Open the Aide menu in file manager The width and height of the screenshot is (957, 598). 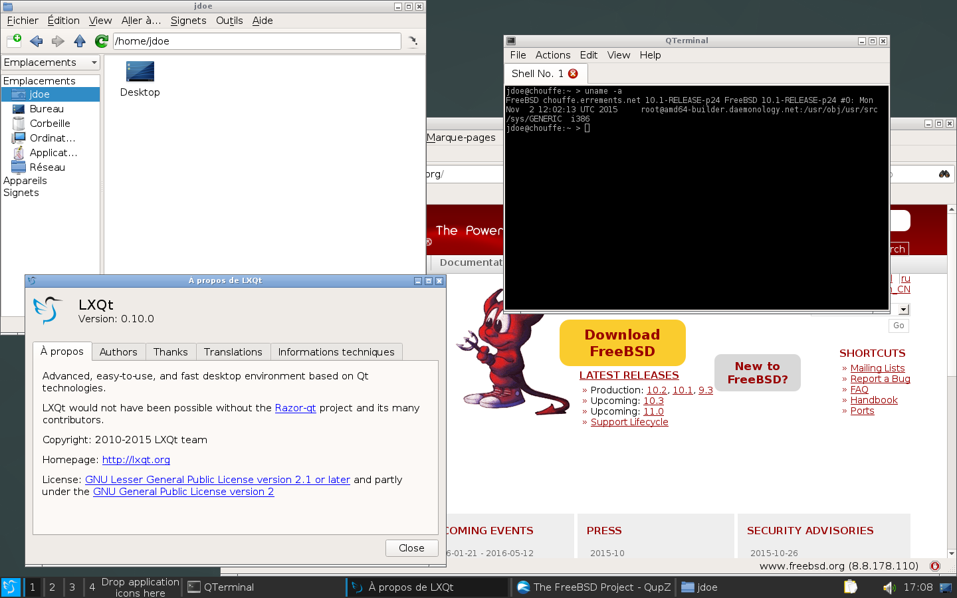point(263,21)
